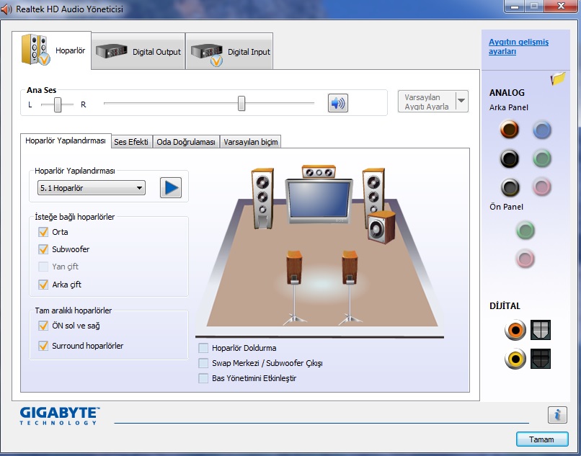Click the green front panel jack

pyautogui.click(x=525, y=230)
